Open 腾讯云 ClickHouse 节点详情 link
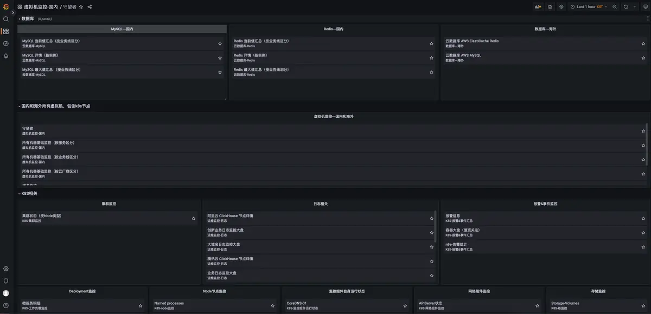This screenshot has width=651, height=314. click(x=230, y=259)
